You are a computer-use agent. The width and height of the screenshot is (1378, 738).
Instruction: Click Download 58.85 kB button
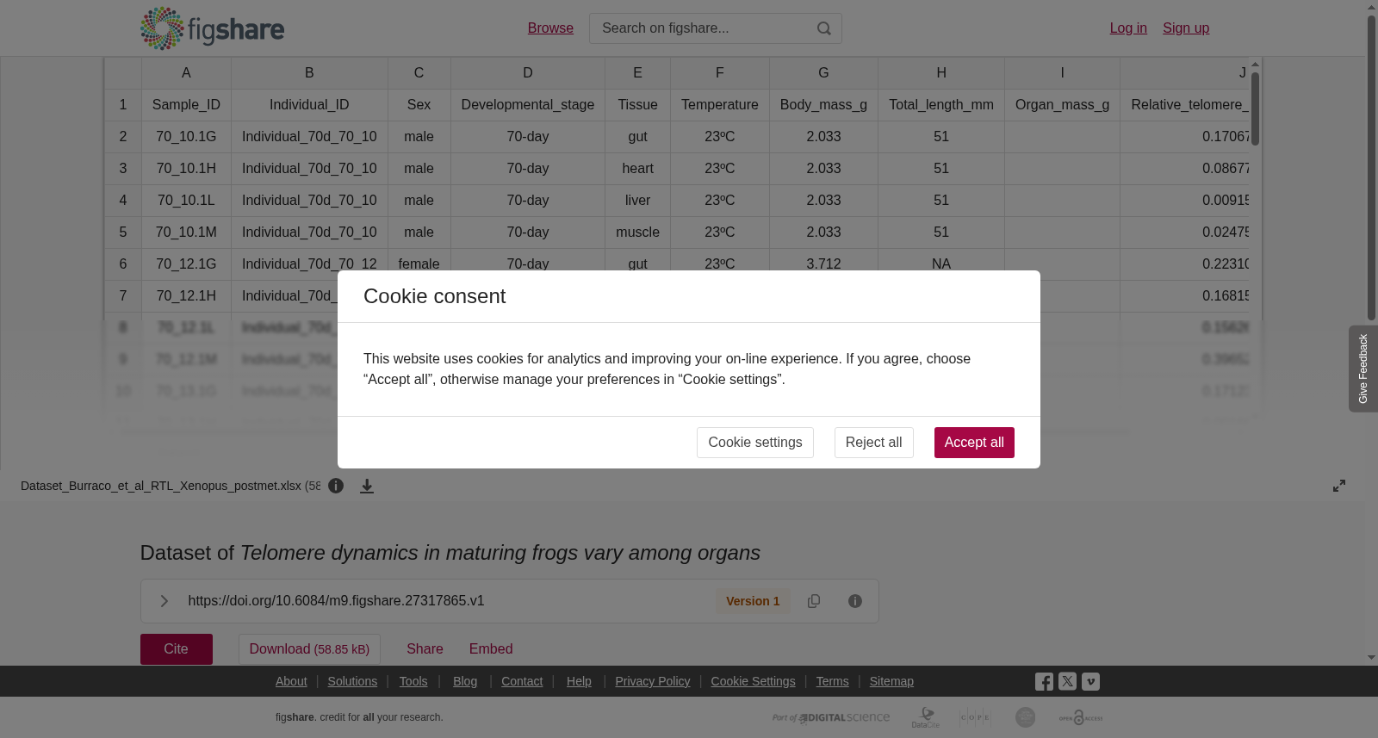pos(309,649)
